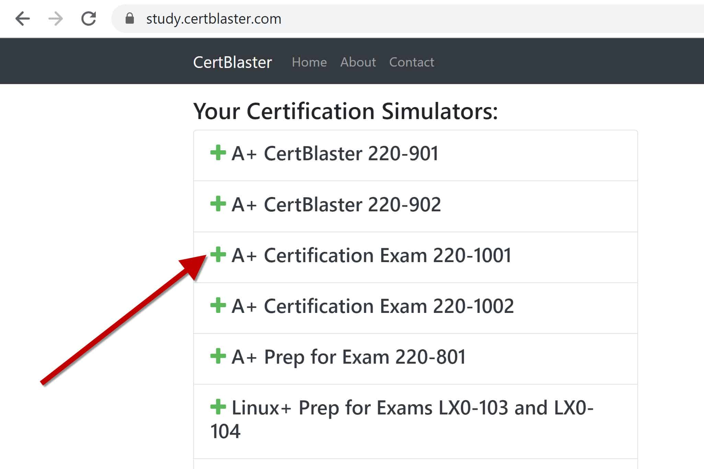Expand A+ CertBlaster 220-901 via its green plus
The height and width of the screenshot is (469, 704).
pos(218,153)
